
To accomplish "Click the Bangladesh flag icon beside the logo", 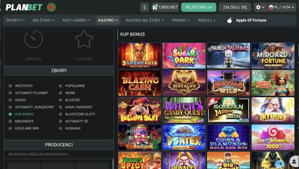I will [x=51, y=7].
